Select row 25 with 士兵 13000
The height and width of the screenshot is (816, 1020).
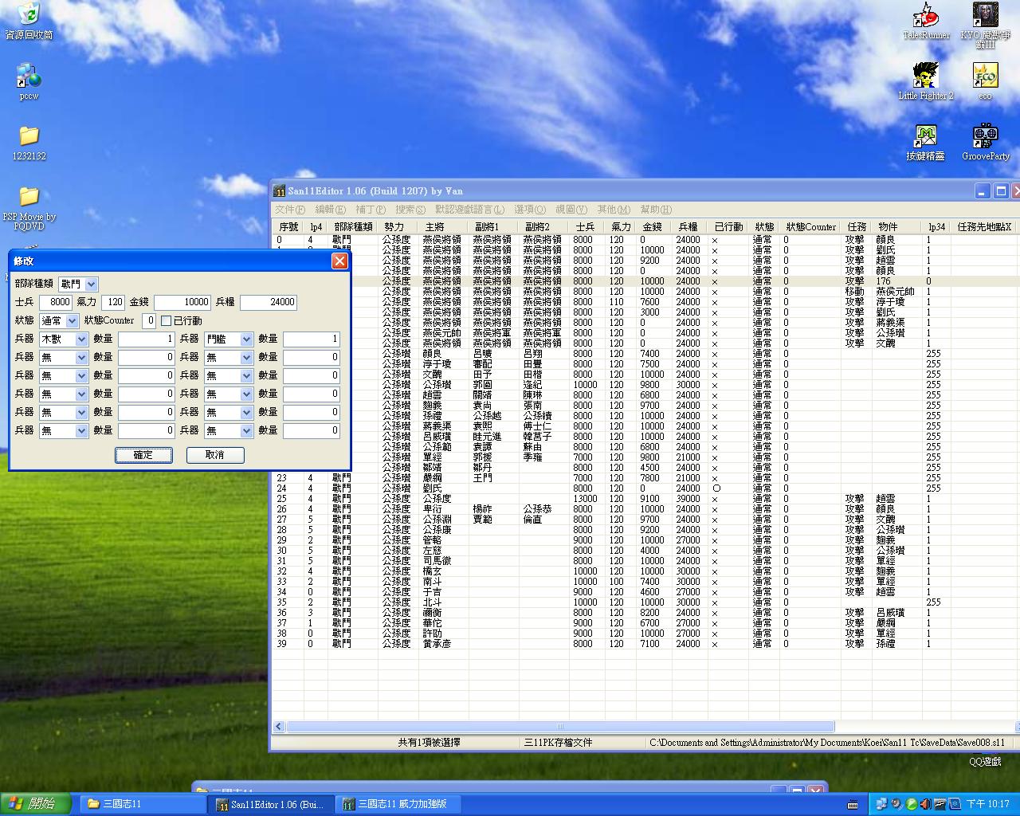click(x=644, y=499)
